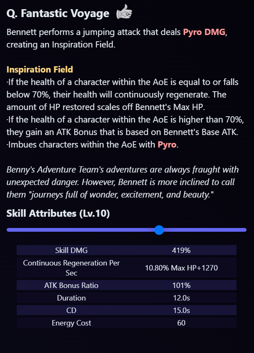The width and height of the screenshot is (254, 353).
Task: Select the Skill DMG table row label
Action: 71,250
